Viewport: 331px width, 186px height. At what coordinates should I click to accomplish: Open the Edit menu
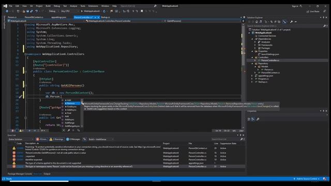(17, 6)
